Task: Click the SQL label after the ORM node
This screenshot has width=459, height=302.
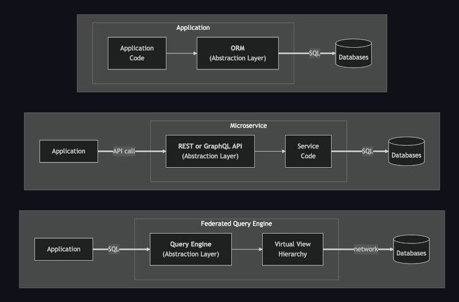Action: [314, 53]
